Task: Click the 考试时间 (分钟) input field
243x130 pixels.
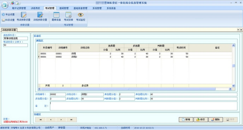Action: (x=15, y=45)
